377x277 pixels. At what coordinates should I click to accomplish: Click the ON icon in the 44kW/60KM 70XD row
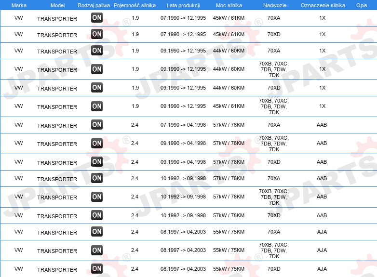97,88
